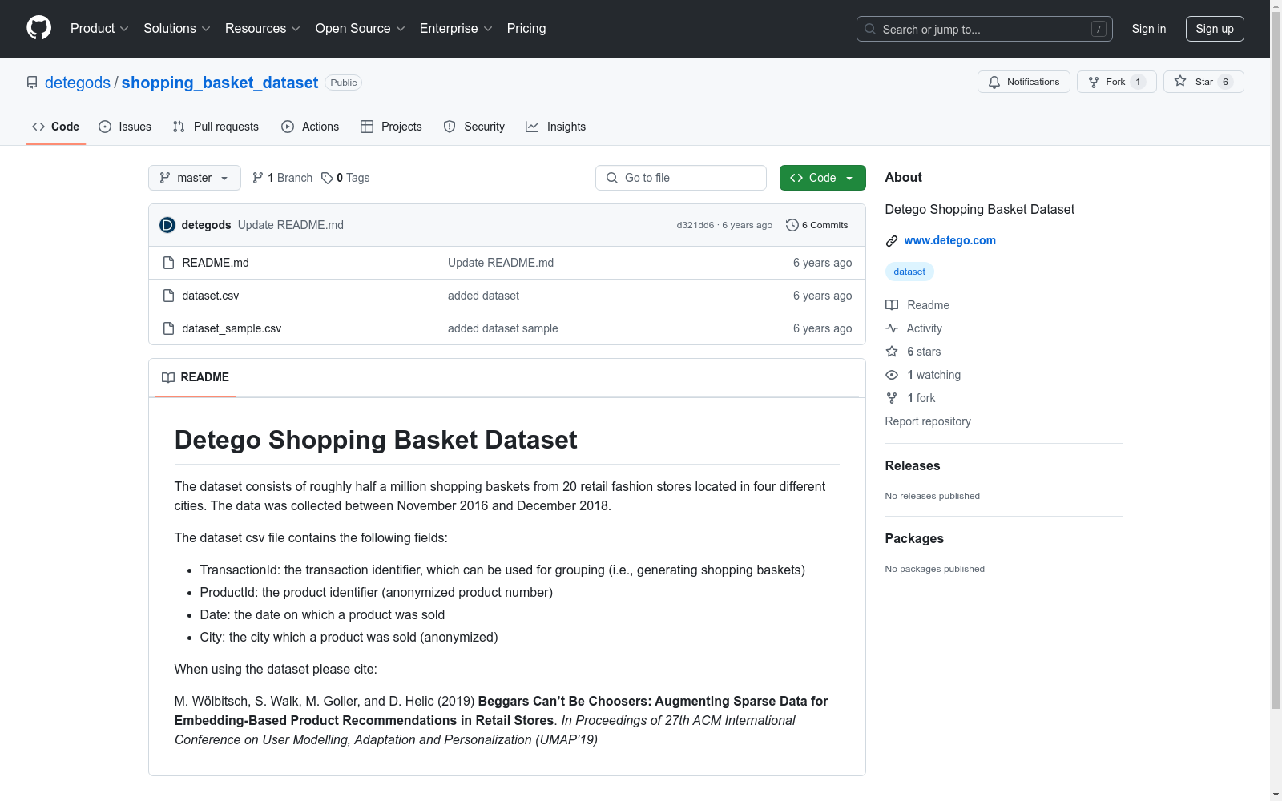The height and width of the screenshot is (801, 1282).
Task: Open the Security tab
Action: [474, 127]
